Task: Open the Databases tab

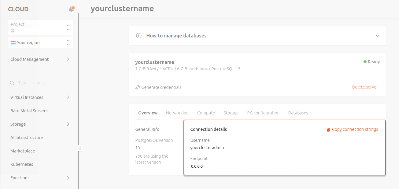Action: [298, 113]
